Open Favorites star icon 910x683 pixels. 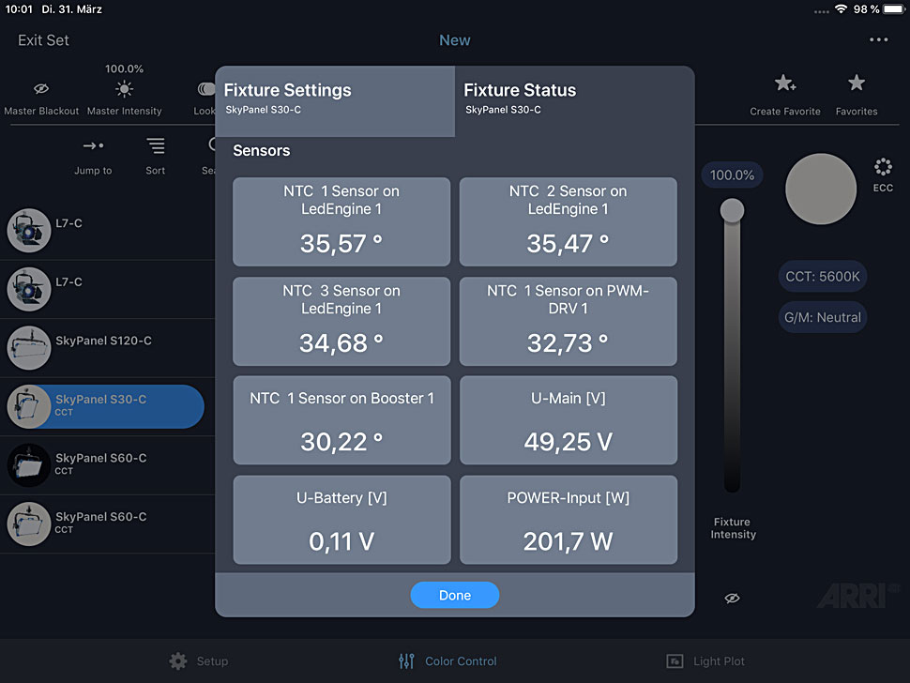click(x=856, y=83)
